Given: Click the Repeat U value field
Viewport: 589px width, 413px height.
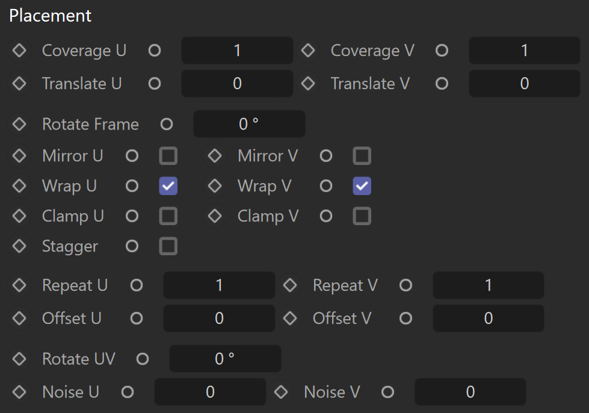Looking at the screenshot, I should (x=220, y=285).
